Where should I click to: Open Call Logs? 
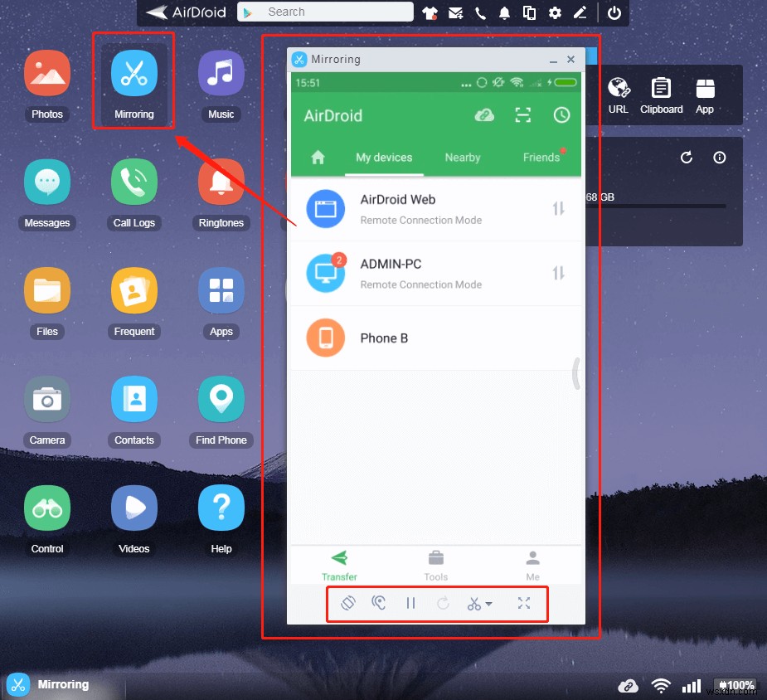pyautogui.click(x=133, y=182)
